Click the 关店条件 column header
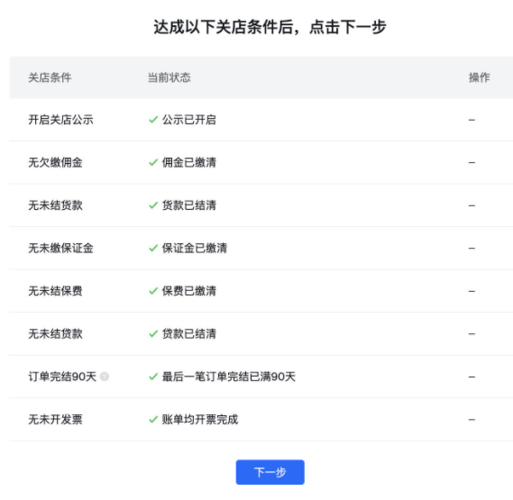Viewport: 513px width, 500px height. point(50,77)
